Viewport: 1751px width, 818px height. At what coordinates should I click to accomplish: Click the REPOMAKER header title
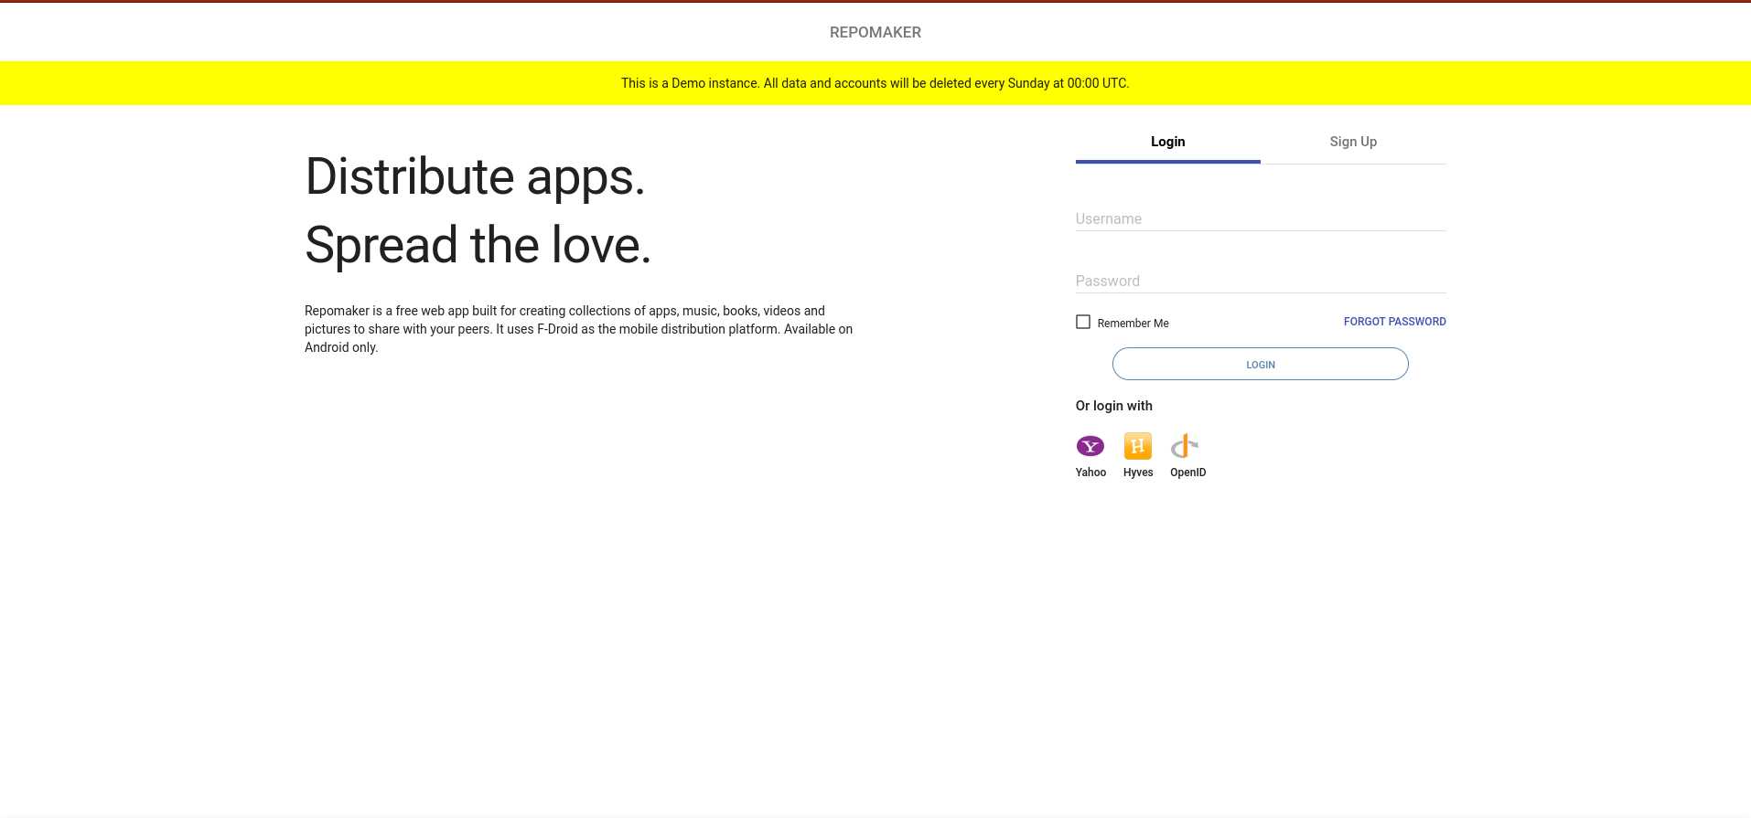point(875,33)
